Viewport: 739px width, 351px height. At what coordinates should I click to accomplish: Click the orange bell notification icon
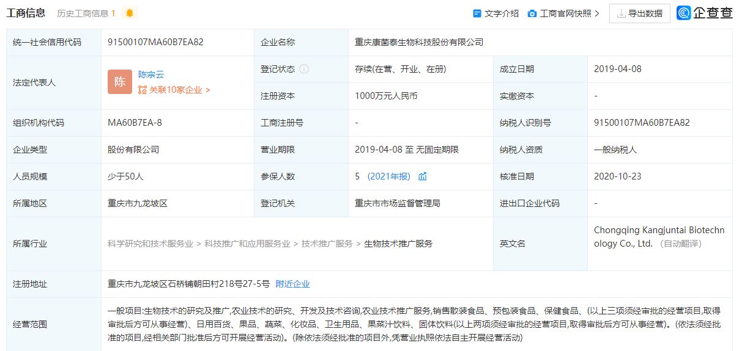129,13
